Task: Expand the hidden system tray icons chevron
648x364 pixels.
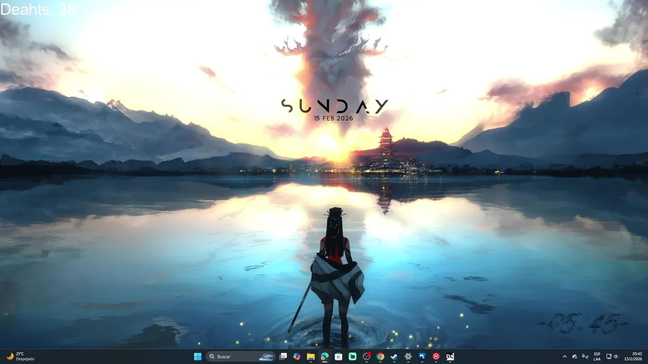Action: coord(564,356)
